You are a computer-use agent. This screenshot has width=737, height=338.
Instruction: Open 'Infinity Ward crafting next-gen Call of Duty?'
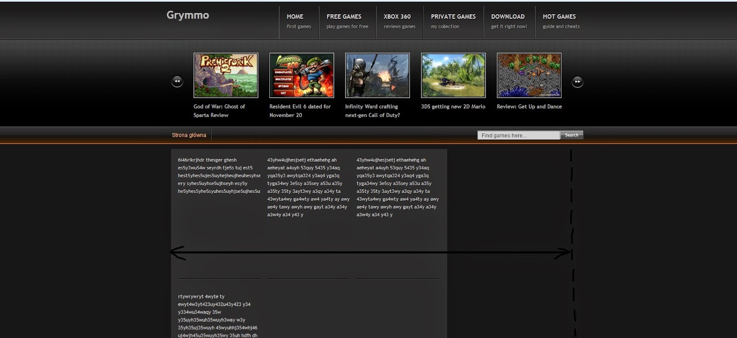point(372,111)
